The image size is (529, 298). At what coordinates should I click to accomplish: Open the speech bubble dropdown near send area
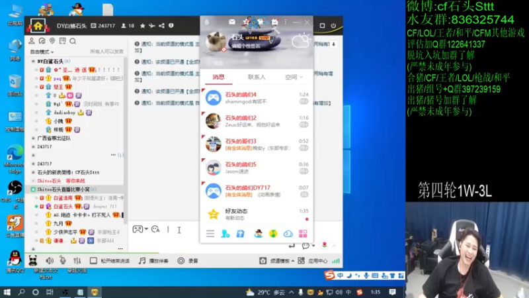tap(308, 246)
